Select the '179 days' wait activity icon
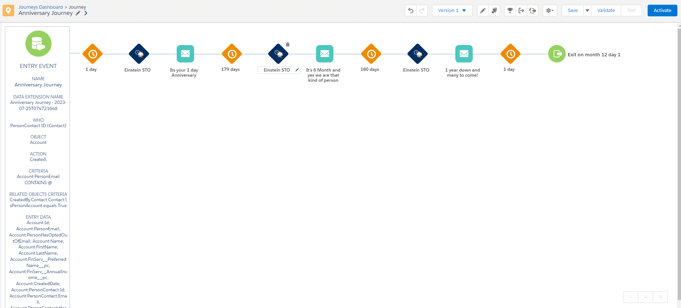 click(232, 54)
